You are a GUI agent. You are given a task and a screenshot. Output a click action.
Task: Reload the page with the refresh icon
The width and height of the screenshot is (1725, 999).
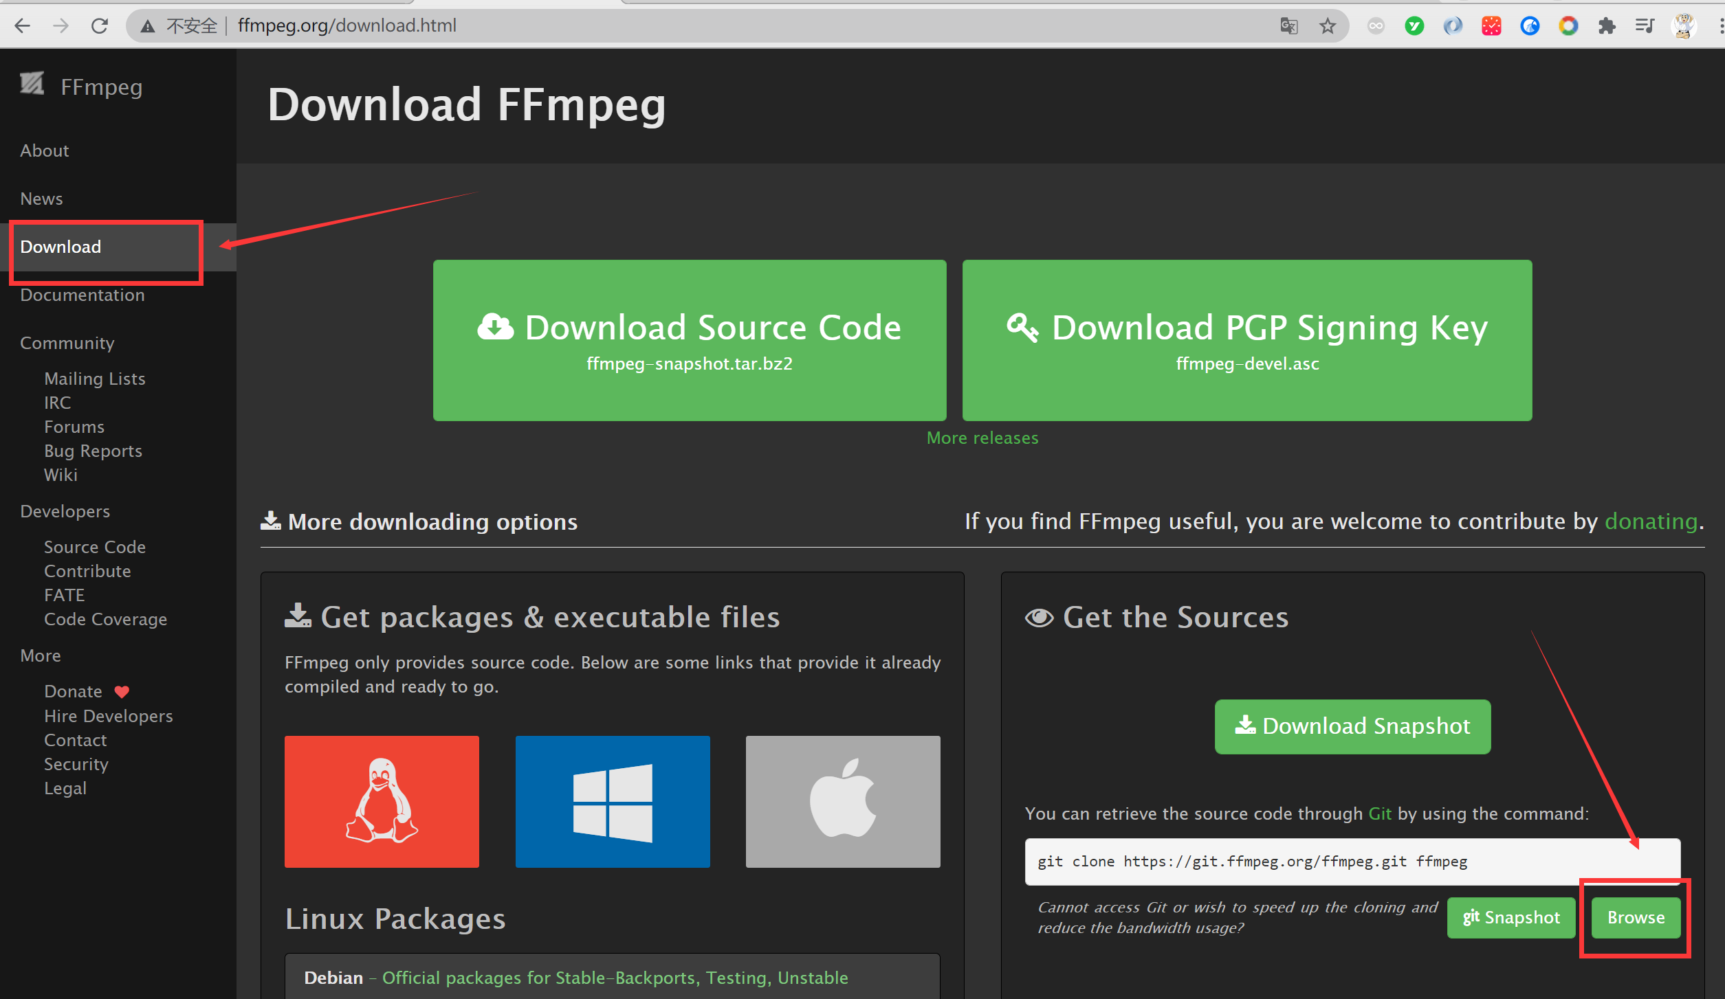(100, 25)
